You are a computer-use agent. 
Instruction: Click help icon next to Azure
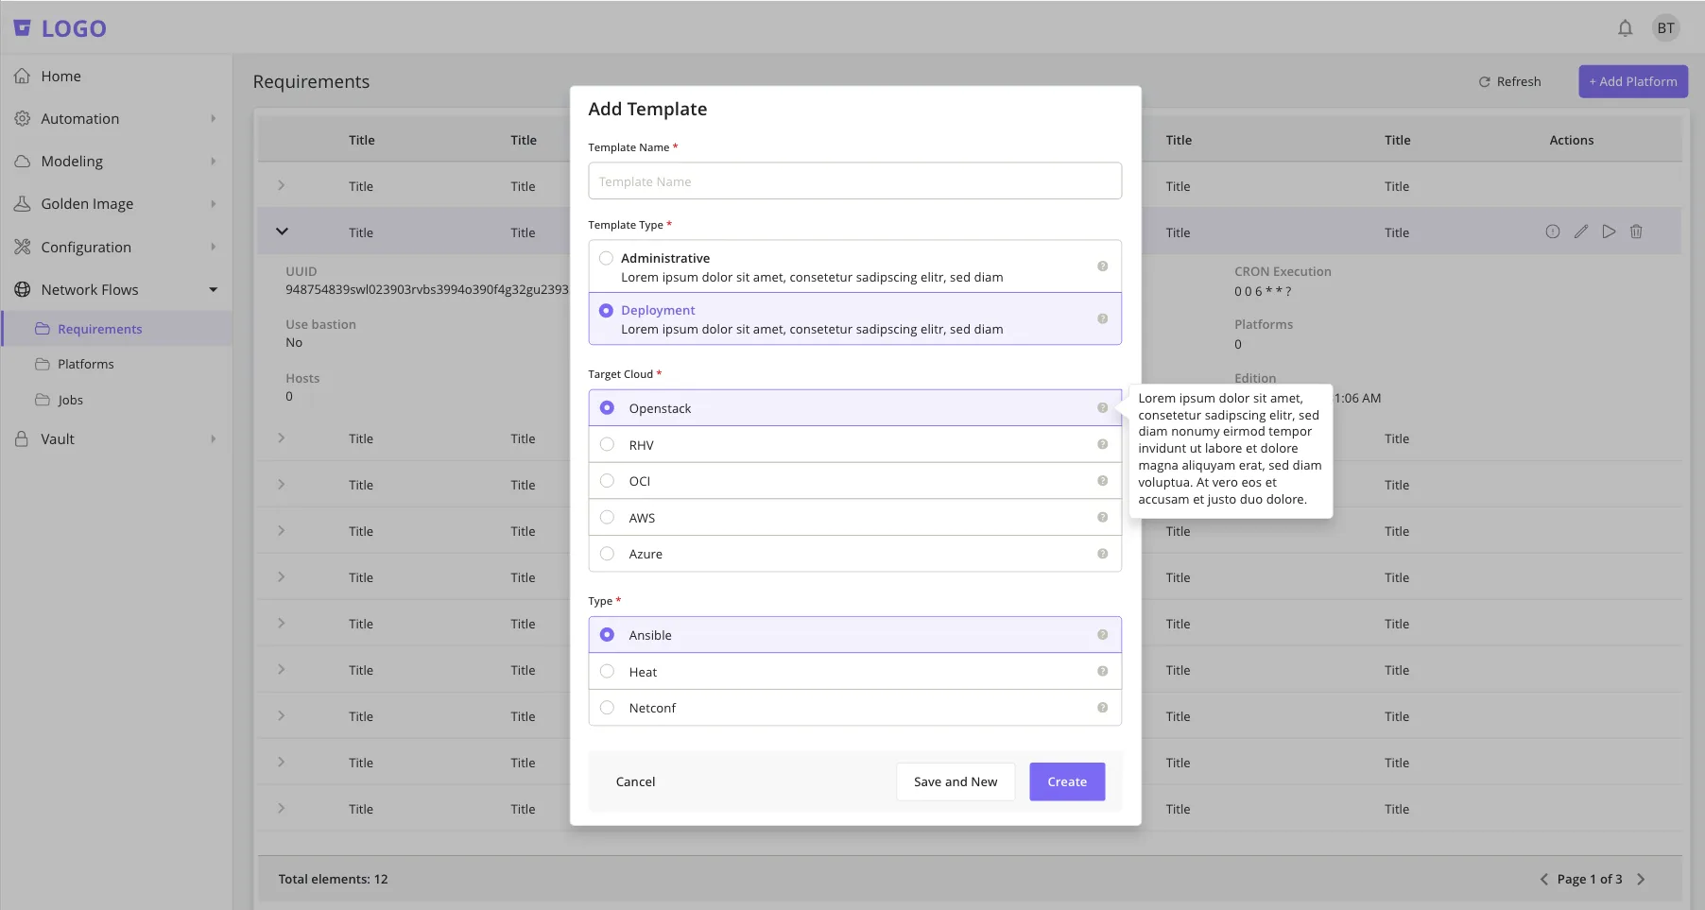1102,554
